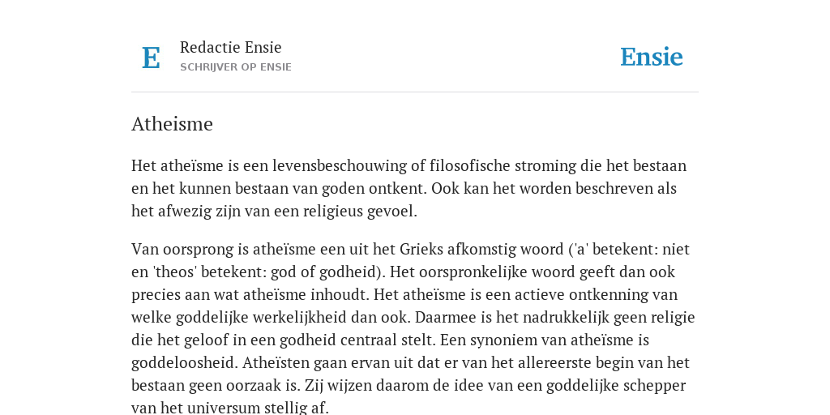The height and width of the screenshot is (415, 830).
Task: Click the blue E author avatar icon
Action: coord(151,58)
